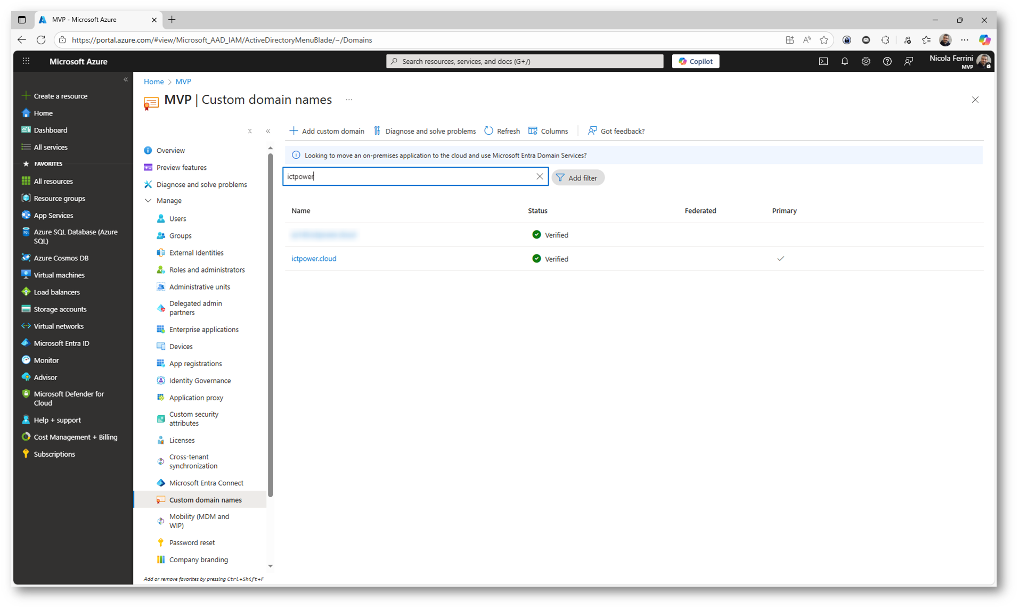Clear the ictpower search filter with the X
The height and width of the screenshot is (609, 1019).
[x=540, y=176]
